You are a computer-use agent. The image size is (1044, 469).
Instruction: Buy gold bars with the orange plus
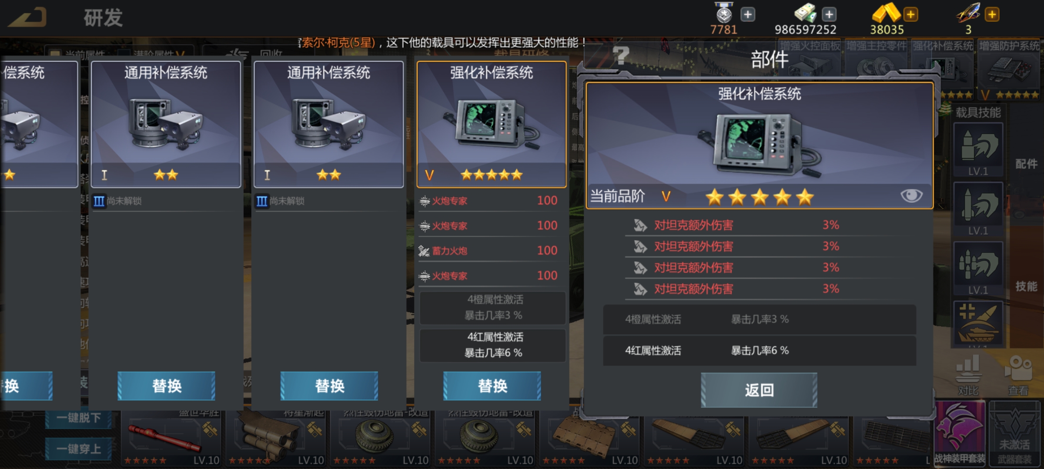910,14
